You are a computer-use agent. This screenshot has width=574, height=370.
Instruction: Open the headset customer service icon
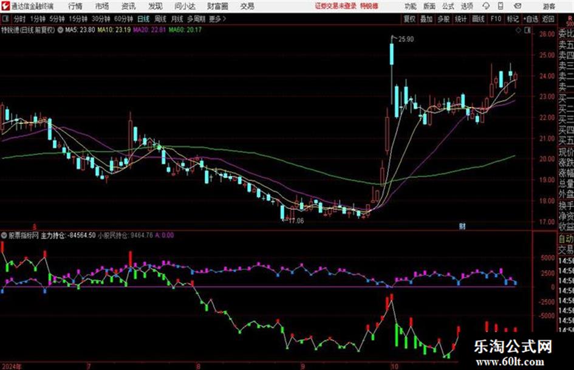coord(486,6)
